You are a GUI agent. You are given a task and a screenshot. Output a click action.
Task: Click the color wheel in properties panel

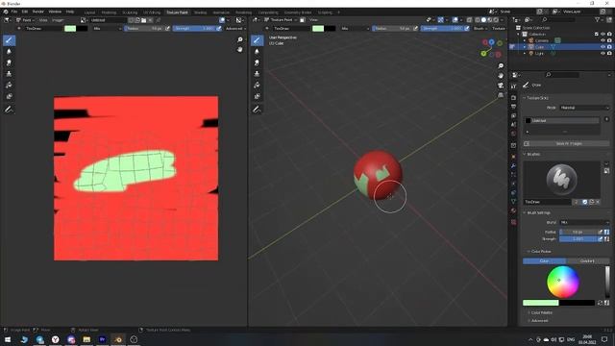point(563,282)
